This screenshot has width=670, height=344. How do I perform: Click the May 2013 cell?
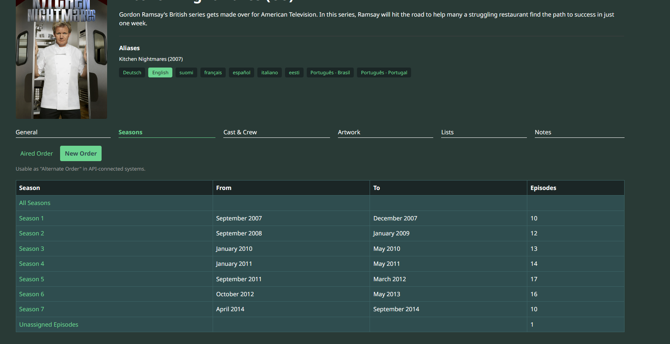coord(448,294)
